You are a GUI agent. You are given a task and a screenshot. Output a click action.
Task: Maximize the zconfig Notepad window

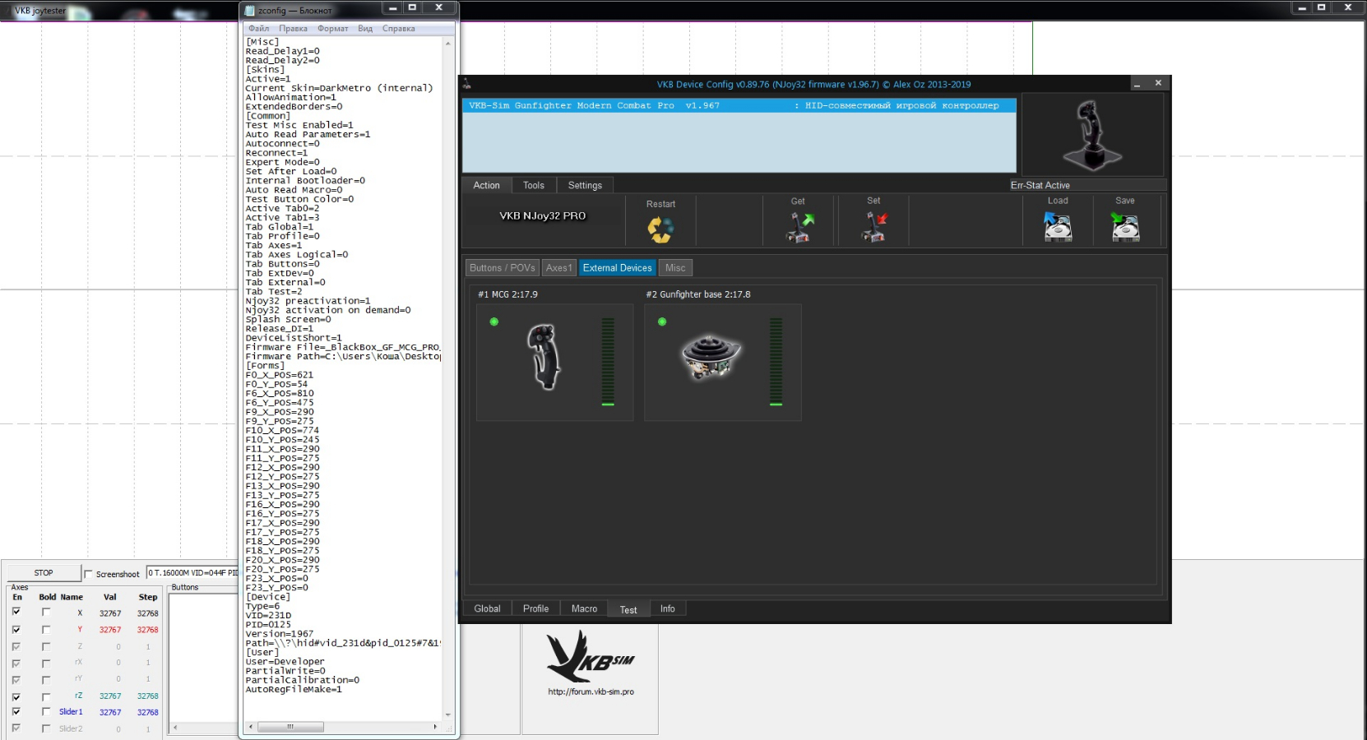[412, 7]
